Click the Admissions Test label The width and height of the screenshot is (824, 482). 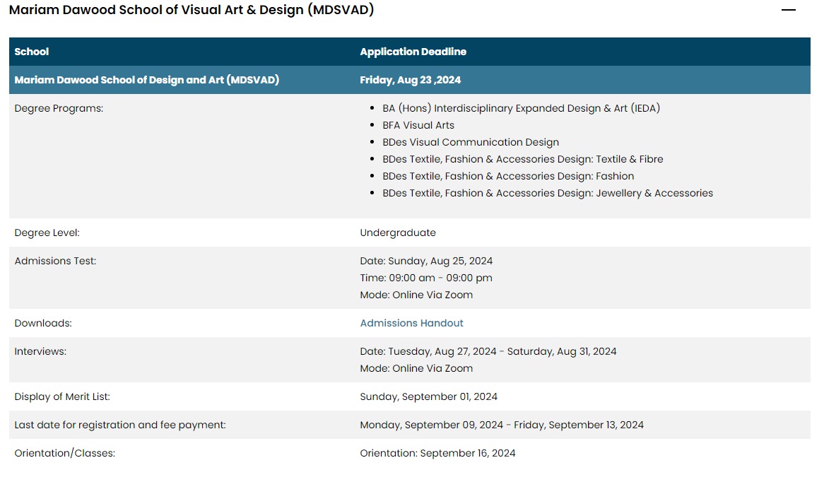point(55,261)
